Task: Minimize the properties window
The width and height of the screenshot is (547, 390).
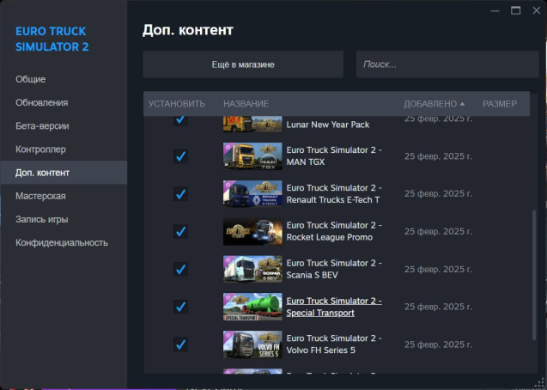Action: click(495, 11)
